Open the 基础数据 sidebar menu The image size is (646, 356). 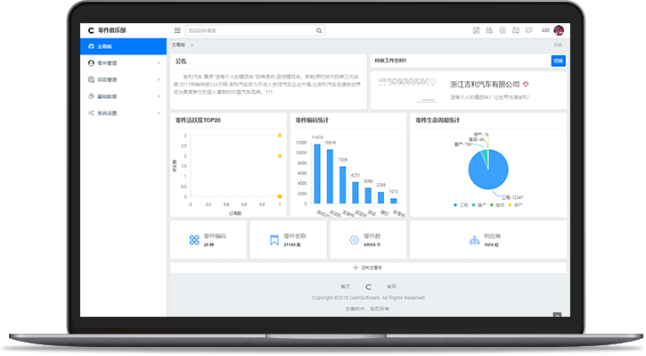coord(123,96)
